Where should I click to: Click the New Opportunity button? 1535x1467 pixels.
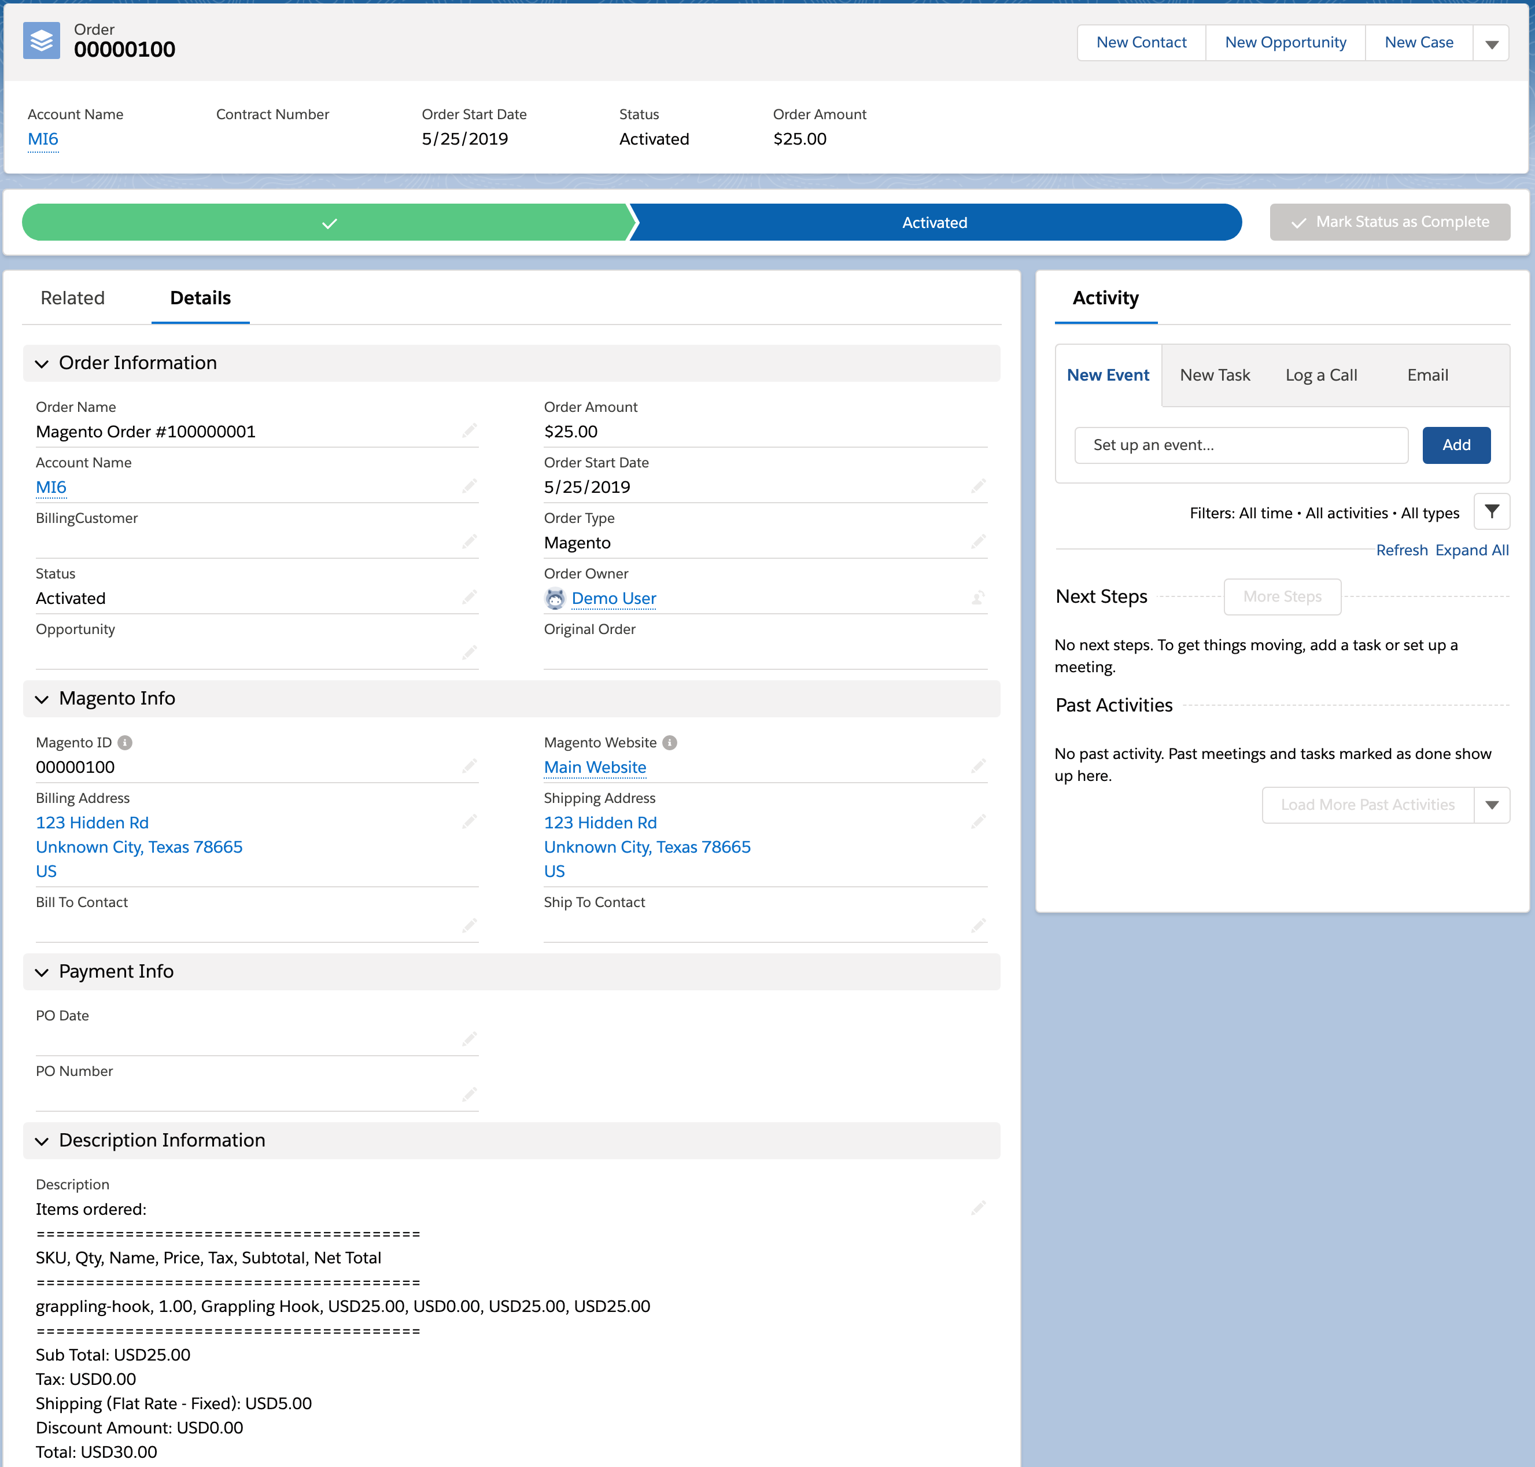pos(1285,43)
